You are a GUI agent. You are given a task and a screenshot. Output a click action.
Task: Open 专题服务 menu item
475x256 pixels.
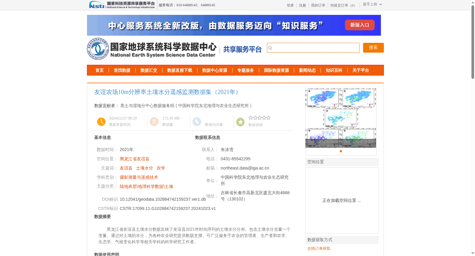[246, 70]
